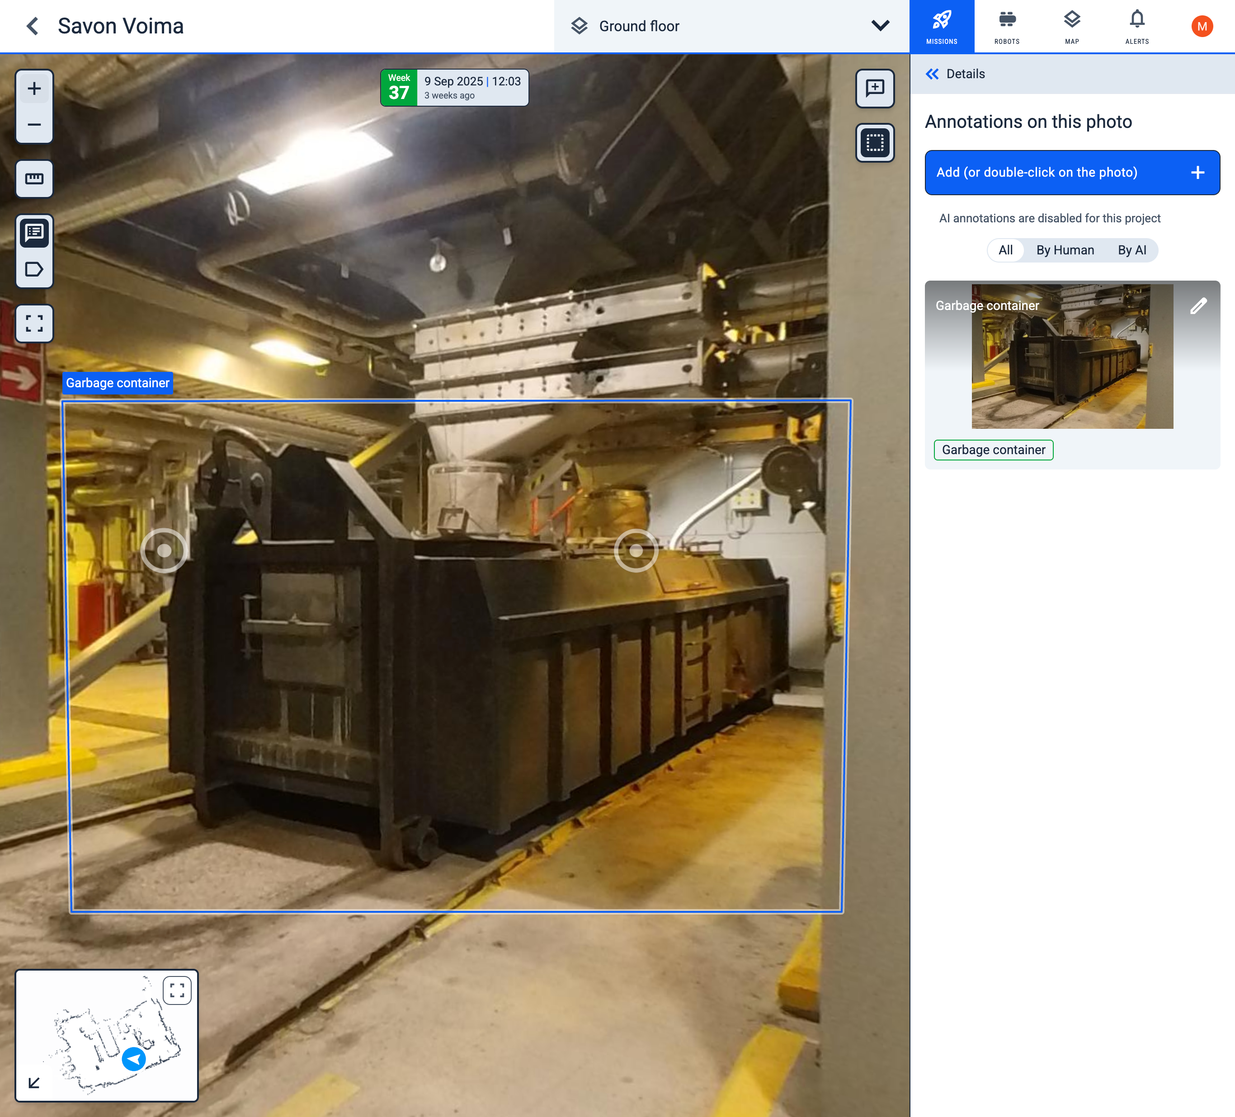Zoom in with the plus button
Image resolution: width=1235 pixels, height=1117 pixels.
pos(34,89)
